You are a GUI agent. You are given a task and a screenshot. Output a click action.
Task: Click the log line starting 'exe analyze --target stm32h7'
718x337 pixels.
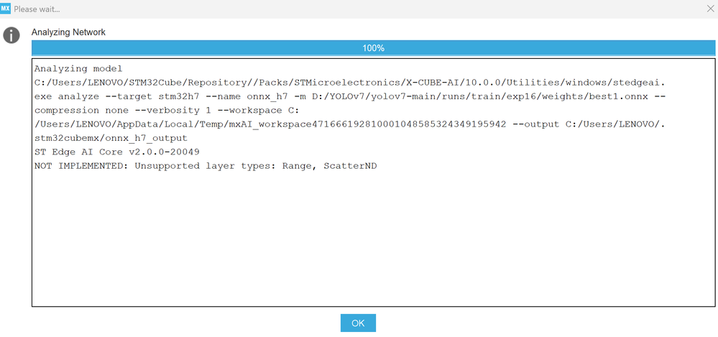coord(350,96)
